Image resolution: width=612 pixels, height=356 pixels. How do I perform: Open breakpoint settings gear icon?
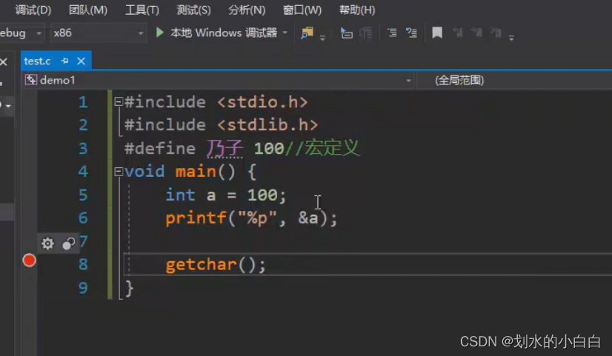pos(47,244)
